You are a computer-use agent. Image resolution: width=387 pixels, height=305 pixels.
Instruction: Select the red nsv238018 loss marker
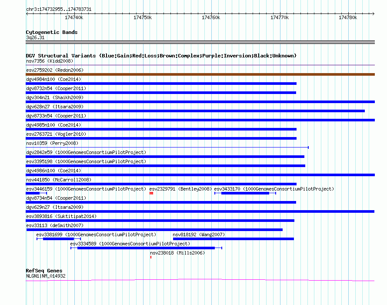[151, 257]
